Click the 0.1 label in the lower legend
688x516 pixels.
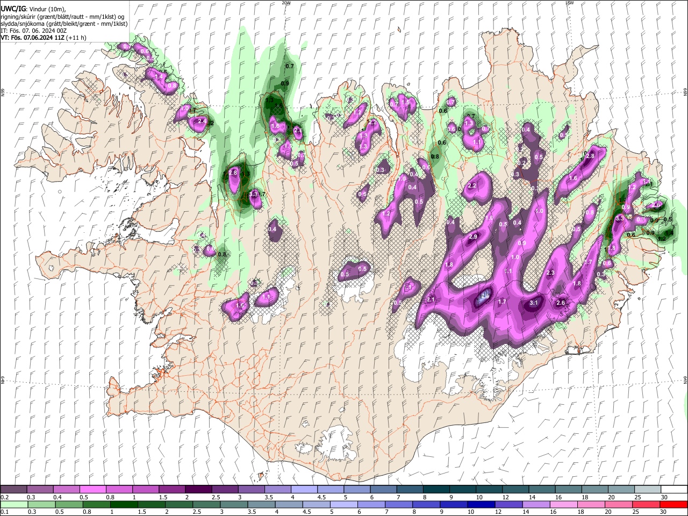coord(4,512)
